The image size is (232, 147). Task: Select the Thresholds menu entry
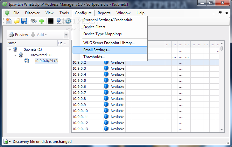coord(110,57)
